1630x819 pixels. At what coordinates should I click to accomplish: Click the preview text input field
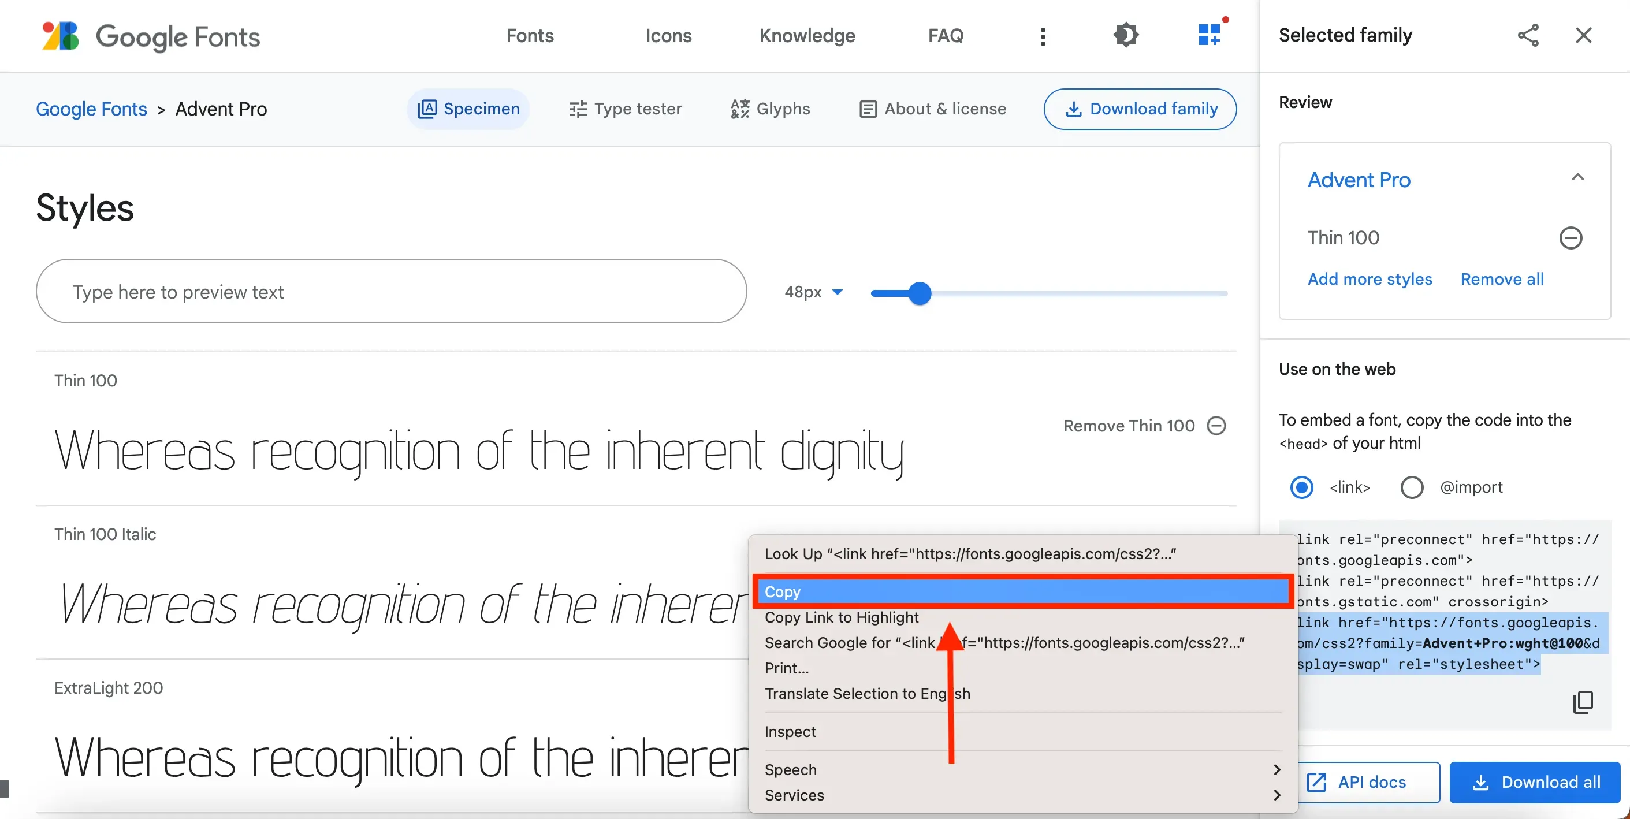(391, 291)
